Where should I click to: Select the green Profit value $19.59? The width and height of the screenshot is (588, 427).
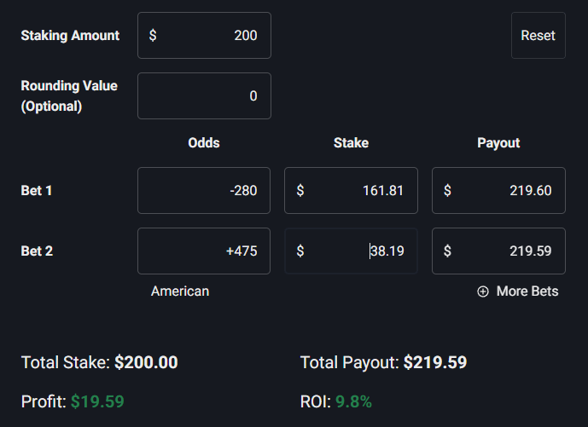[x=97, y=401]
